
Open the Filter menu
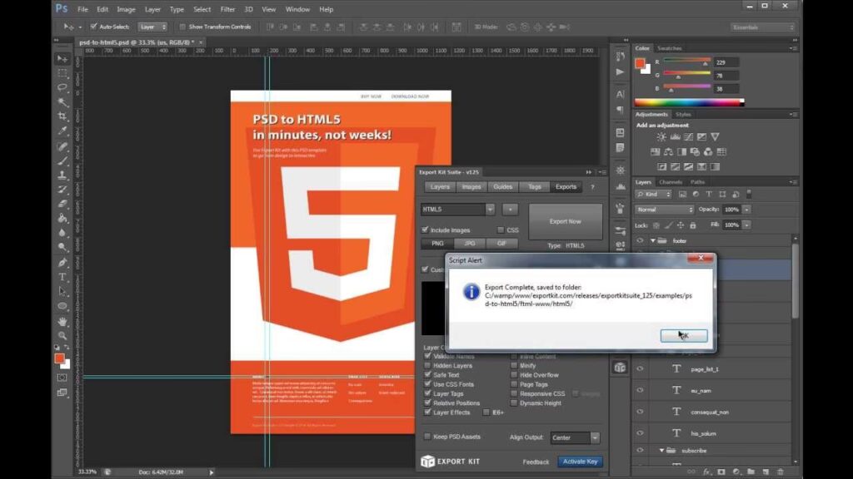(227, 9)
